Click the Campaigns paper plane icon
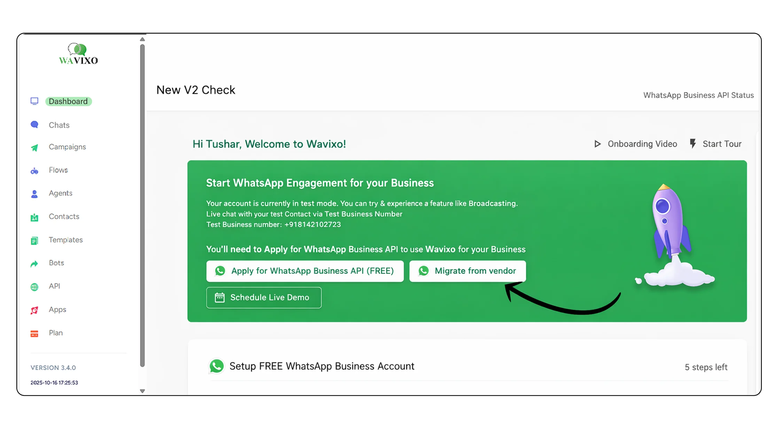The image size is (780, 439). click(34, 148)
